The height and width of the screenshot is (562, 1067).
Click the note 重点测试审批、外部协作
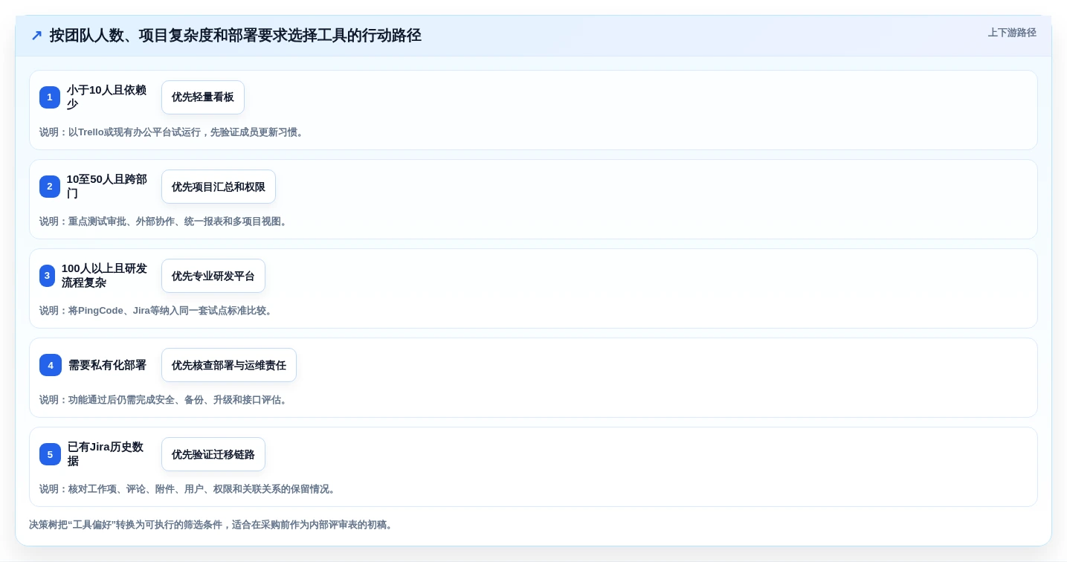click(164, 222)
